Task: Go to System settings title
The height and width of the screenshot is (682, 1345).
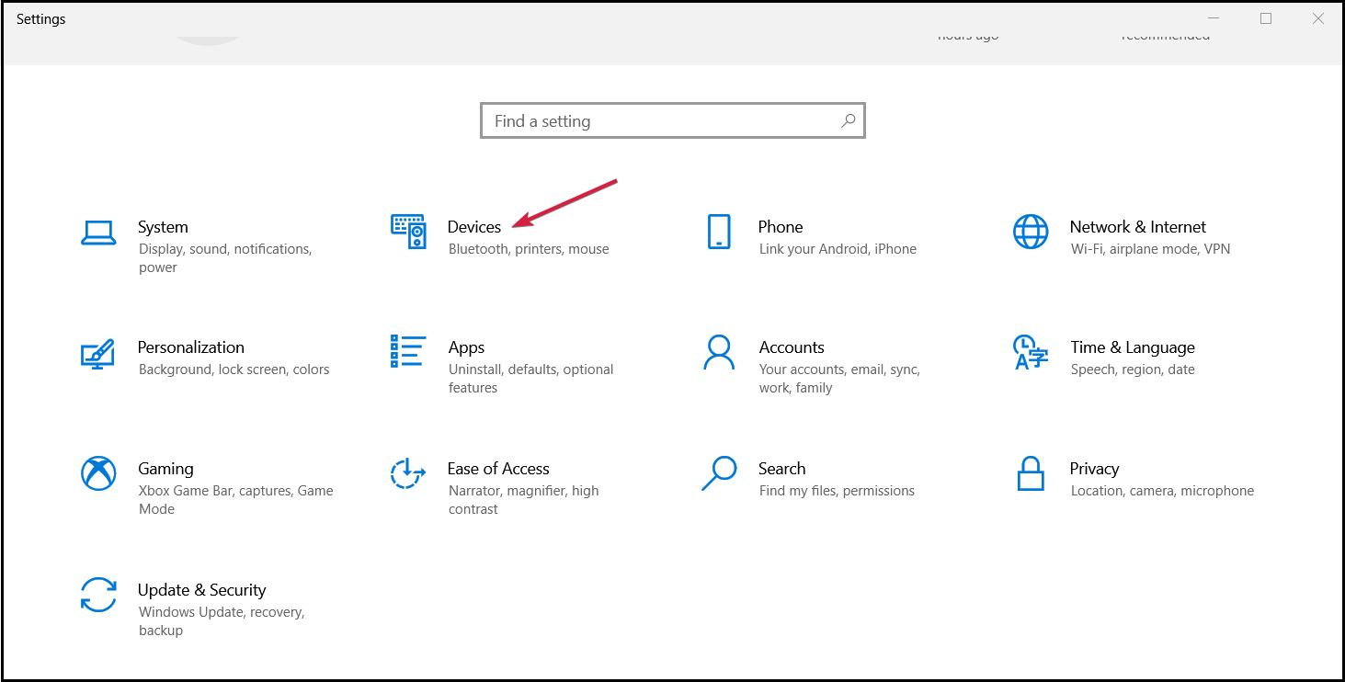Action: pyautogui.click(x=163, y=227)
